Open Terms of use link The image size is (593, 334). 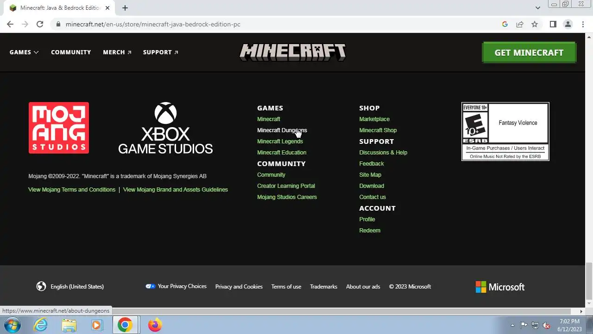click(286, 287)
